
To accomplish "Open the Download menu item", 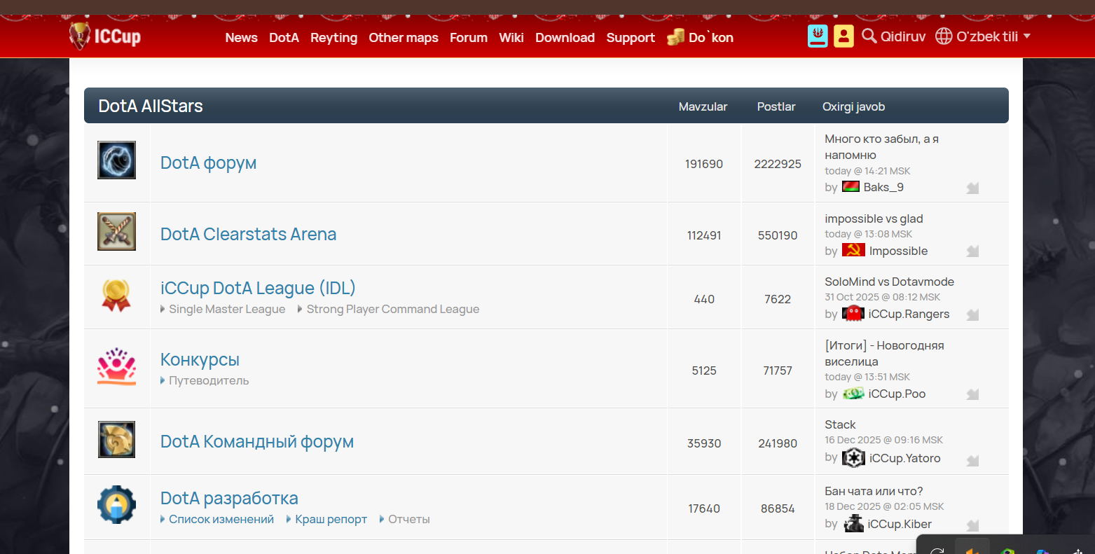I will [x=565, y=38].
